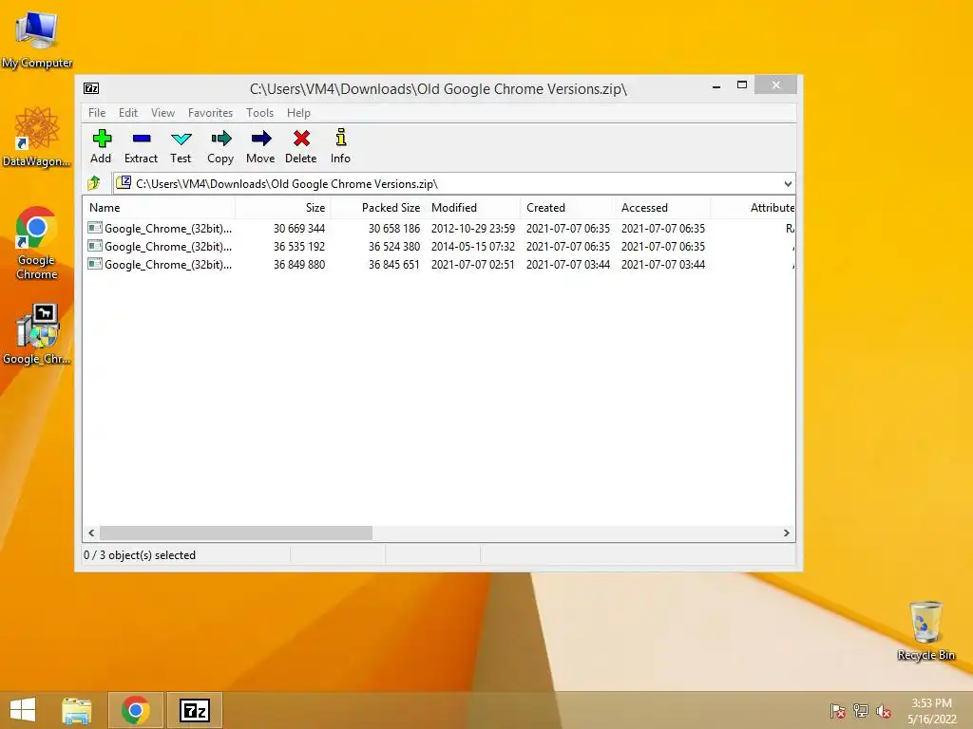Maximize the 7-Zip window
This screenshot has height=729, width=973.
(741, 84)
